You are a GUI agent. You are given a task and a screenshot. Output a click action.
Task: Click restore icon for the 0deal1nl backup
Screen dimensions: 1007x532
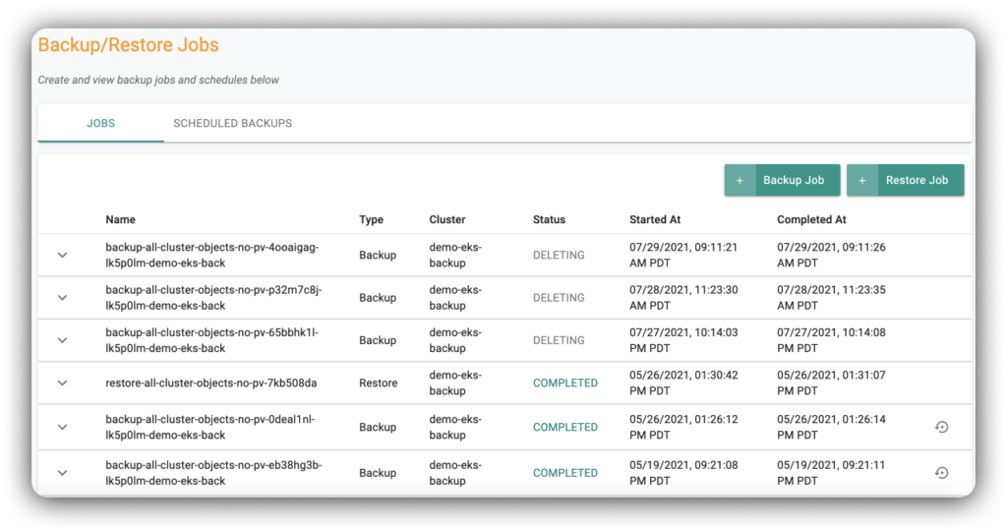click(x=941, y=427)
